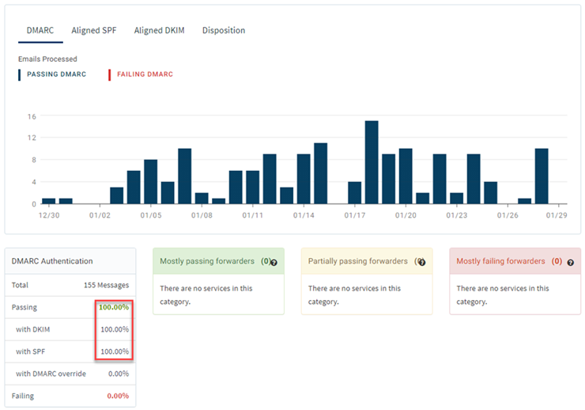Go to the Disposition tab
This screenshot has width=585, height=410.
coord(224,31)
